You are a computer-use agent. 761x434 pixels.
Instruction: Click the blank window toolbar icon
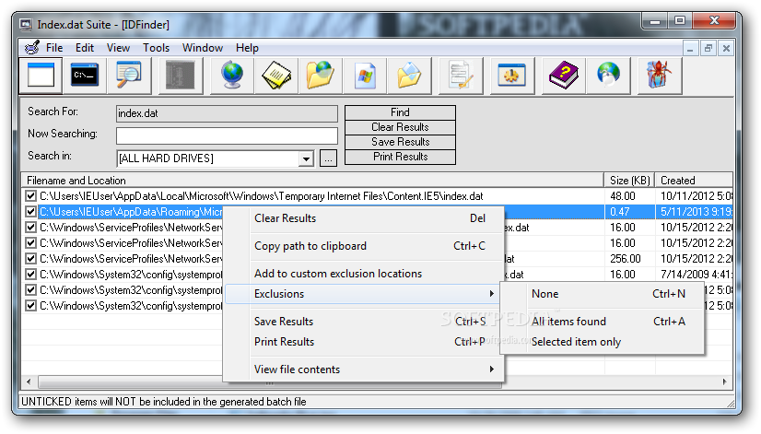point(41,76)
